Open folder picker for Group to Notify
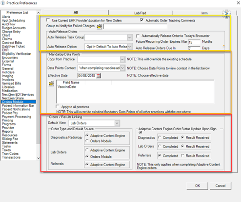This screenshot has height=202, width=241. click(x=99, y=26)
